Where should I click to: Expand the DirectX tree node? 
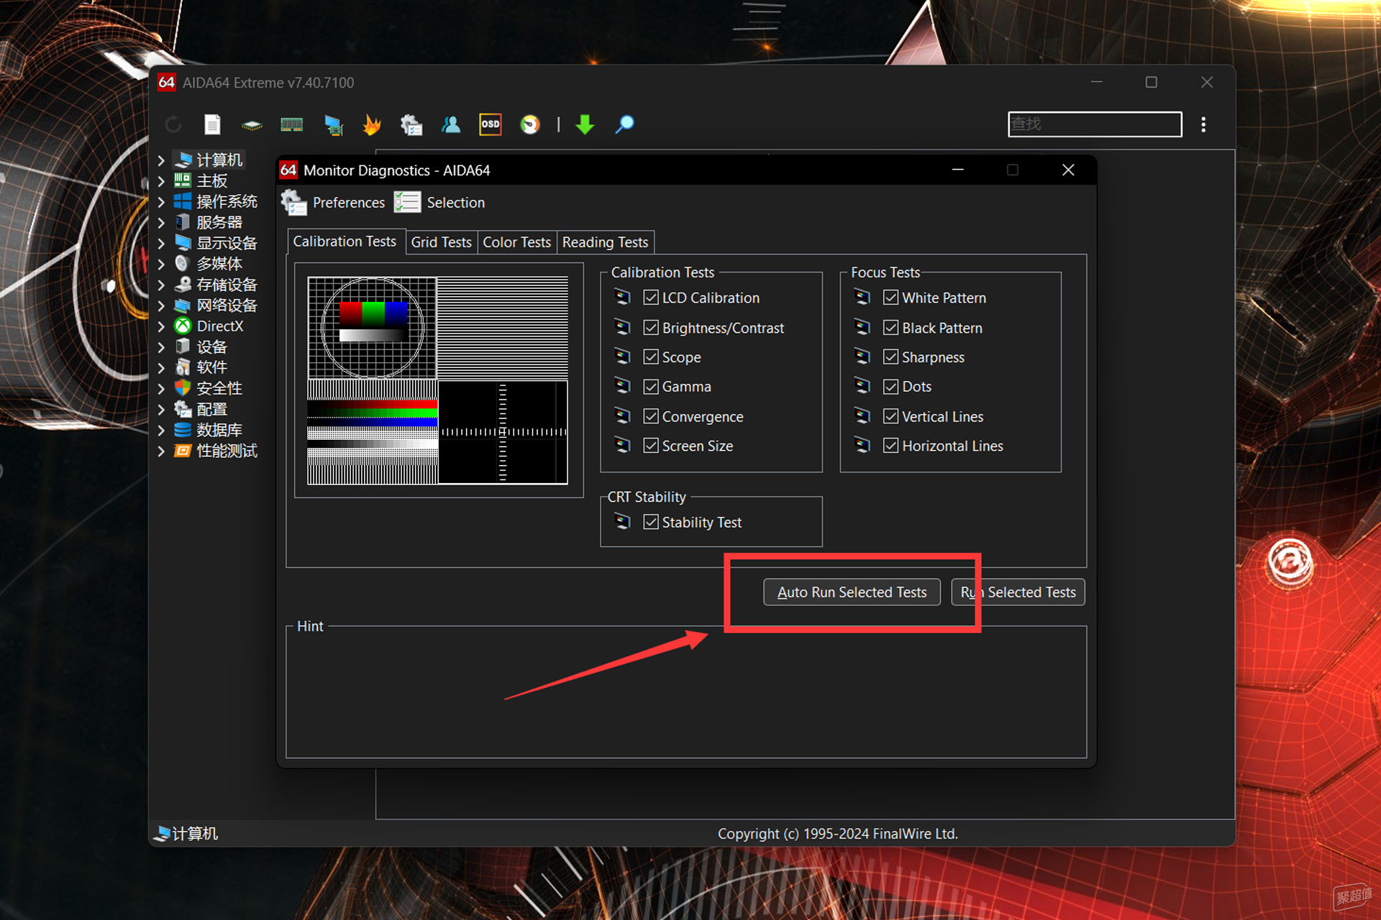tap(162, 326)
